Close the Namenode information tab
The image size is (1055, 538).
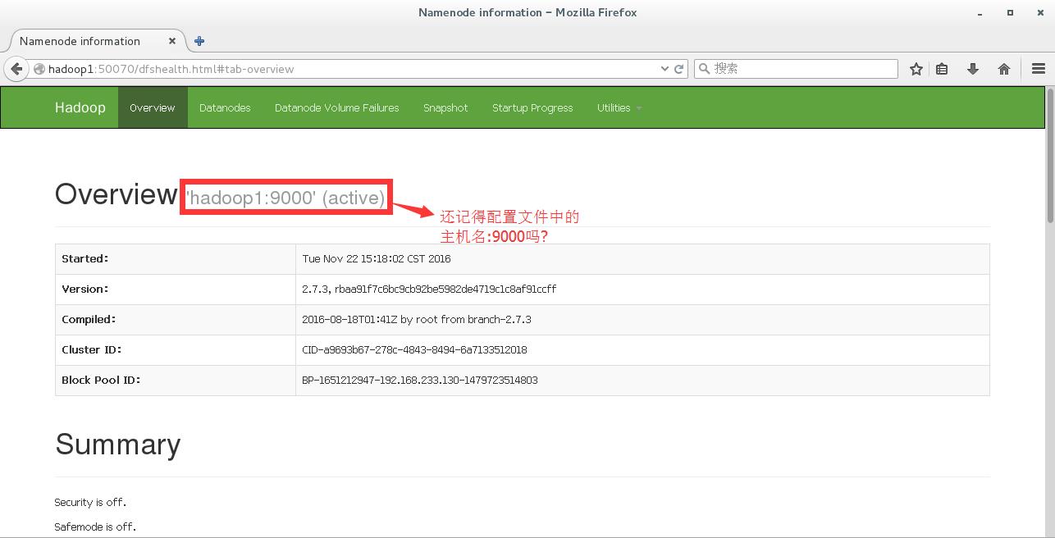click(x=172, y=40)
